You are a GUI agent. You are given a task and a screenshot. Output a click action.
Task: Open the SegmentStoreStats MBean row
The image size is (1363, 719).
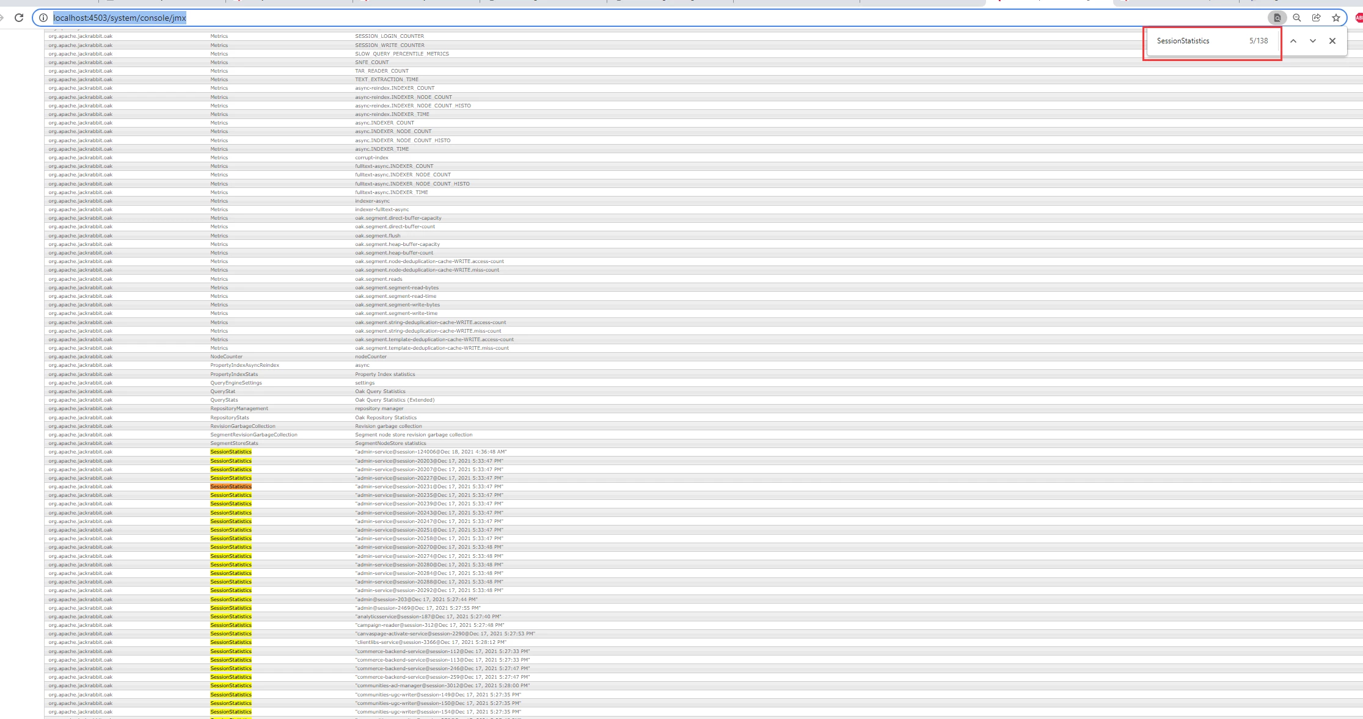(234, 443)
